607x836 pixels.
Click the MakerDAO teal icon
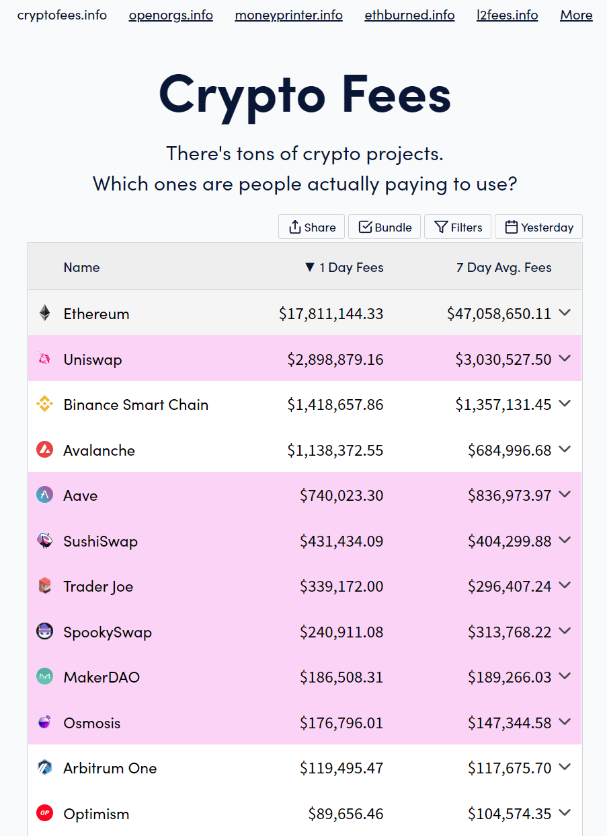pyautogui.click(x=44, y=676)
